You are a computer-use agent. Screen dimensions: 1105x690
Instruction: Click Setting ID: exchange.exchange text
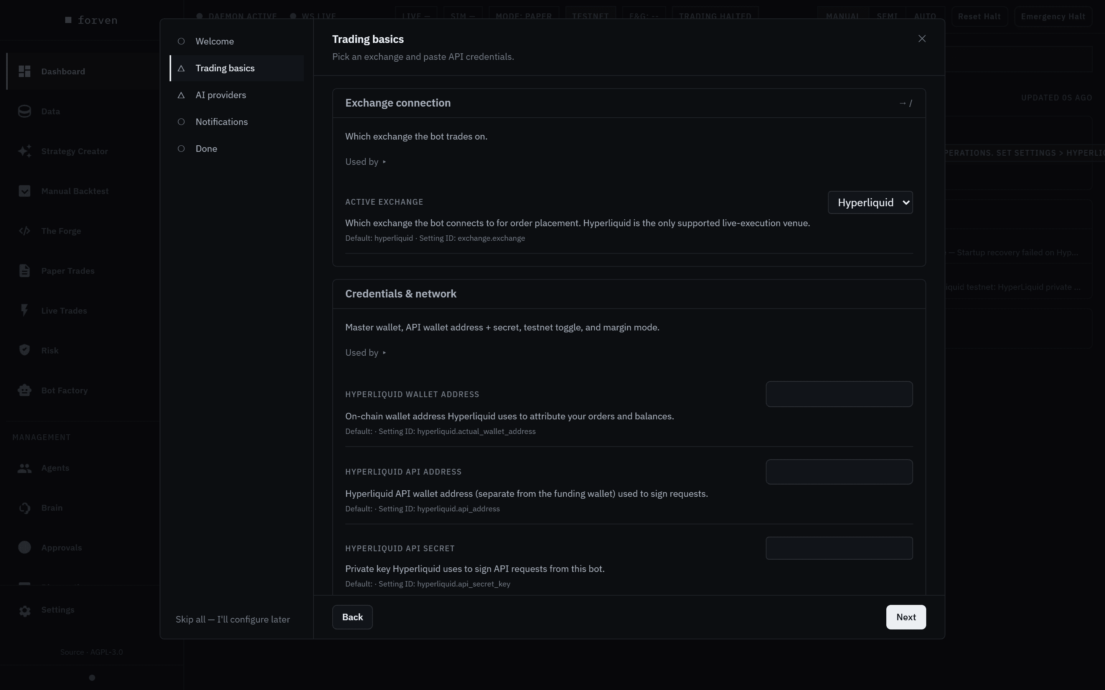tap(472, 238)
